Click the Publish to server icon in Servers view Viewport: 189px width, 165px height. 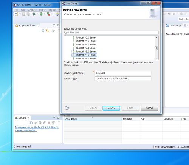53,123
